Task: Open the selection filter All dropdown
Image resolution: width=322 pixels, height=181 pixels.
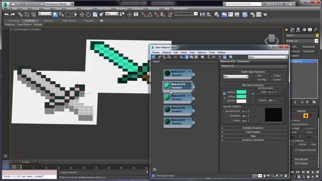Action: tap(45, 14)
